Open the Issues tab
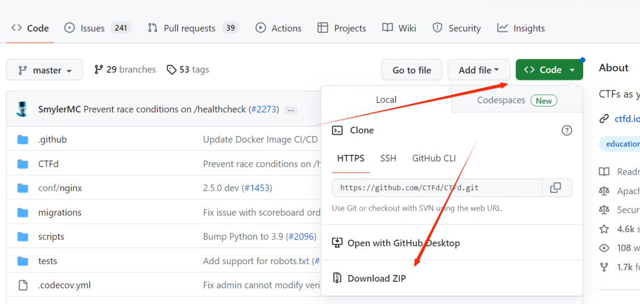This screenshot has height=304, width=640. pyautogui.click(x=97, y=28)
